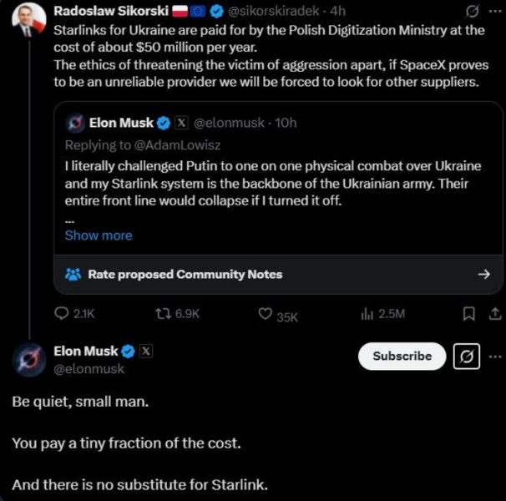Click the X affiliation badge beside Elon Musk

[146, 352]
